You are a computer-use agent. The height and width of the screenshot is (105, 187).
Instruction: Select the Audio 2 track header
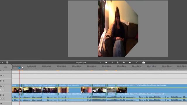(6, 81)
